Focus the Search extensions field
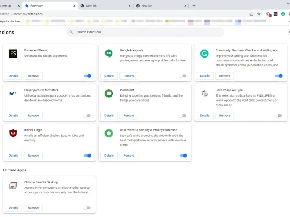This screenshot has width=290, height=217. tap(145, 32)
